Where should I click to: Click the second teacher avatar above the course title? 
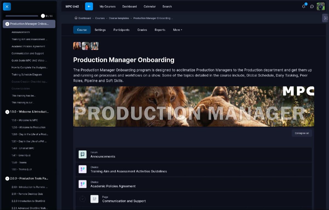86,46
